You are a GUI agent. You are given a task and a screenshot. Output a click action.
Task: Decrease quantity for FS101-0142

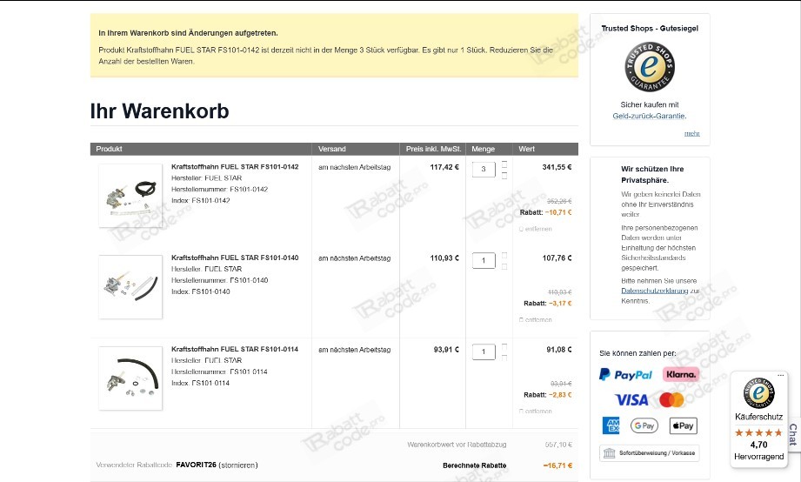504,176
